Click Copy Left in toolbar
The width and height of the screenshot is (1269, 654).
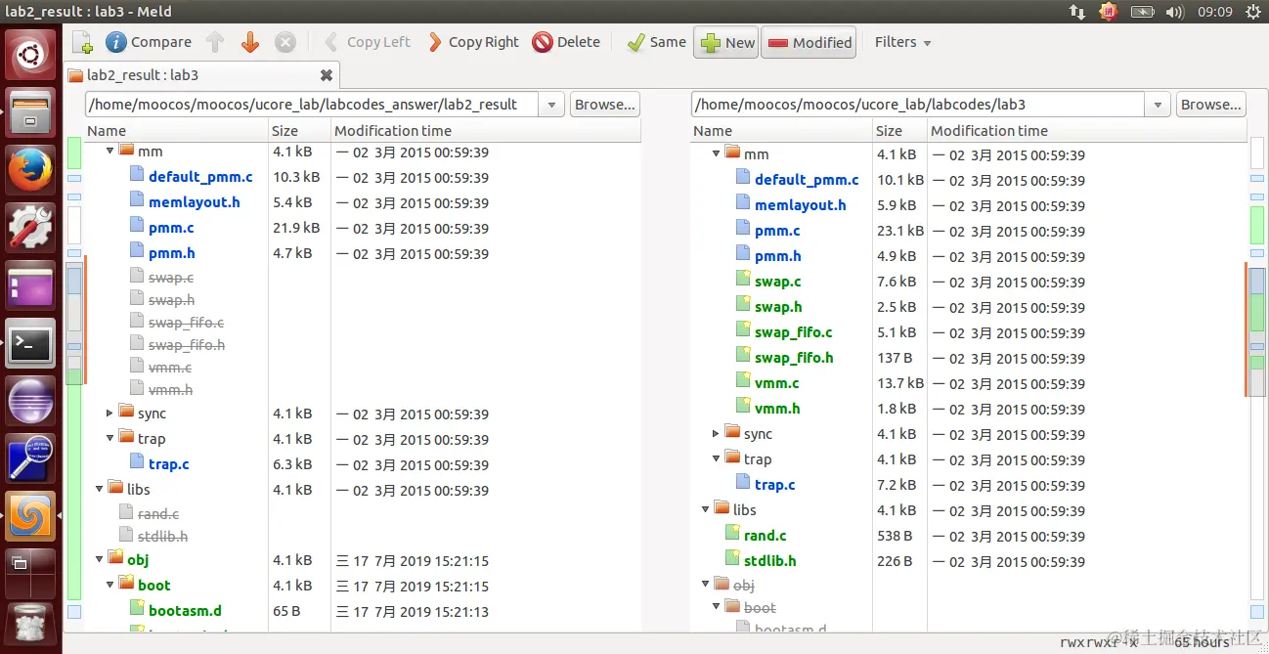(368, 42)
